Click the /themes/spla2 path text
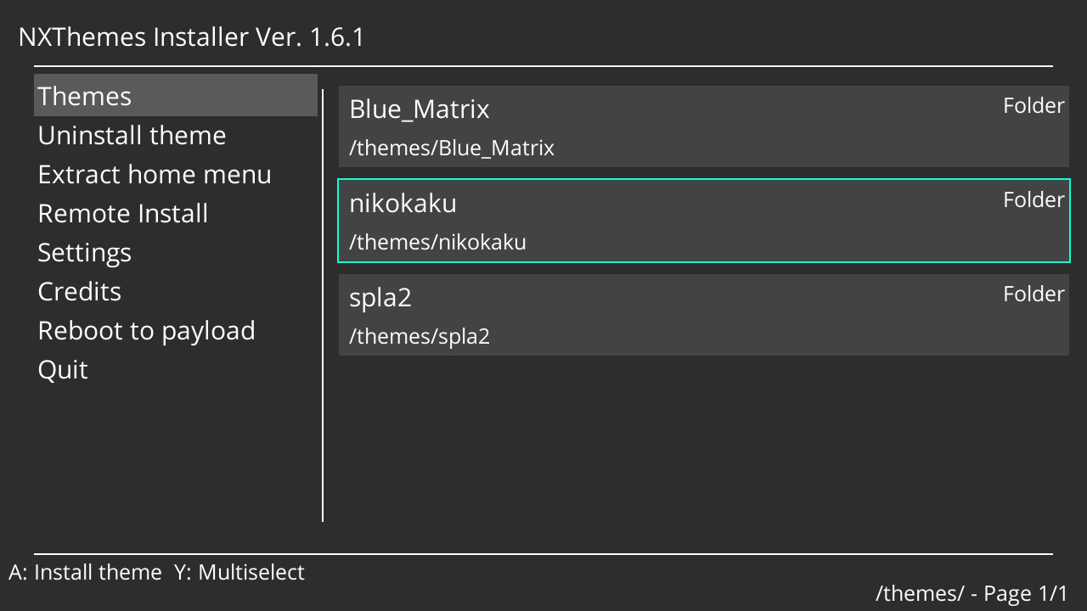1087x611 pixels. pyautogui.click(x=419, y=336)
